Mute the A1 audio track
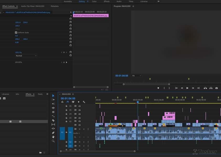Viewport: 221px width, 157px height. point(79,128)
